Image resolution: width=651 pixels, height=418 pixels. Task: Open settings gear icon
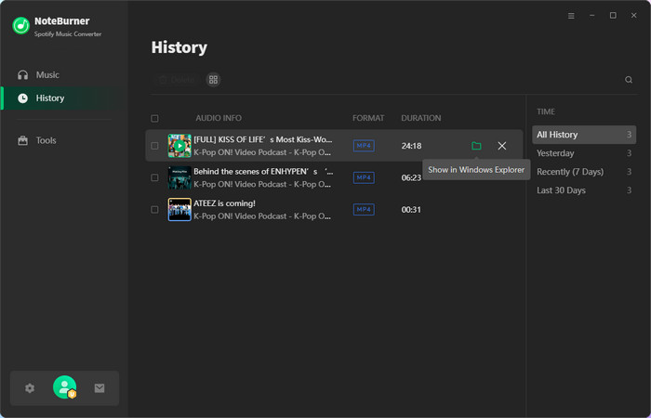click(30, 388)
